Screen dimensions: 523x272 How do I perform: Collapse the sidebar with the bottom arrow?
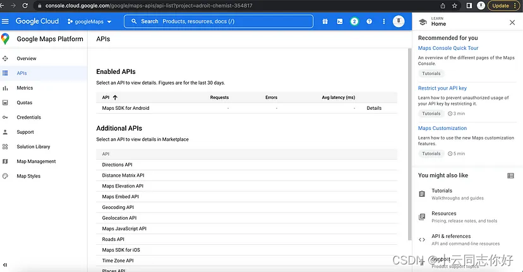coord(4,264)
